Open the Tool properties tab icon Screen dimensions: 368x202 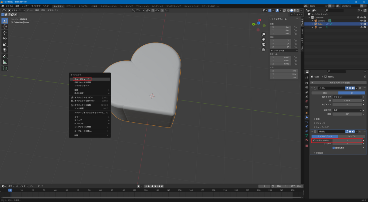pos(306,78)
